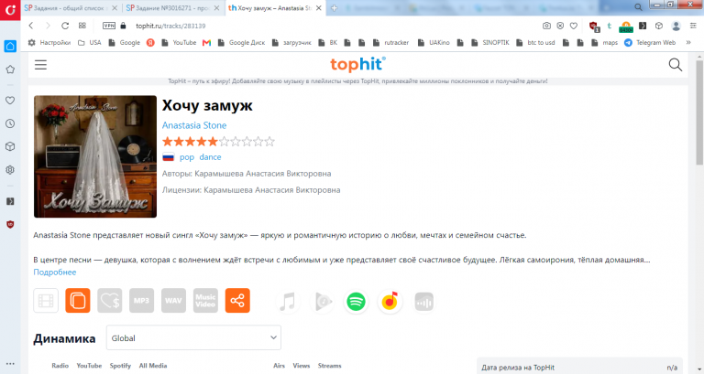The image size is (704, 374).
Task: Open the Telegram Web bookmark
Action: click(650, 43)
